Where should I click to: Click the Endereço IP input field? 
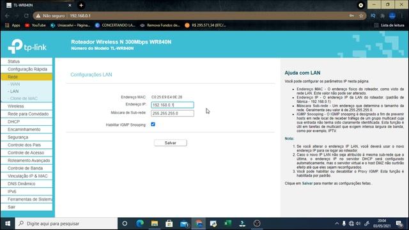(173, 105)
